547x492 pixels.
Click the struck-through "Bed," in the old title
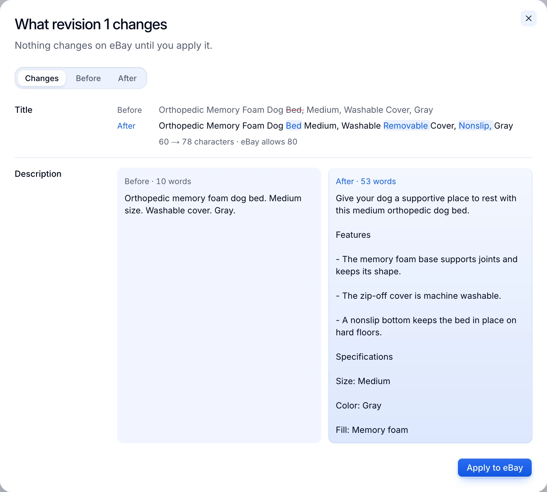click(295, 110)
